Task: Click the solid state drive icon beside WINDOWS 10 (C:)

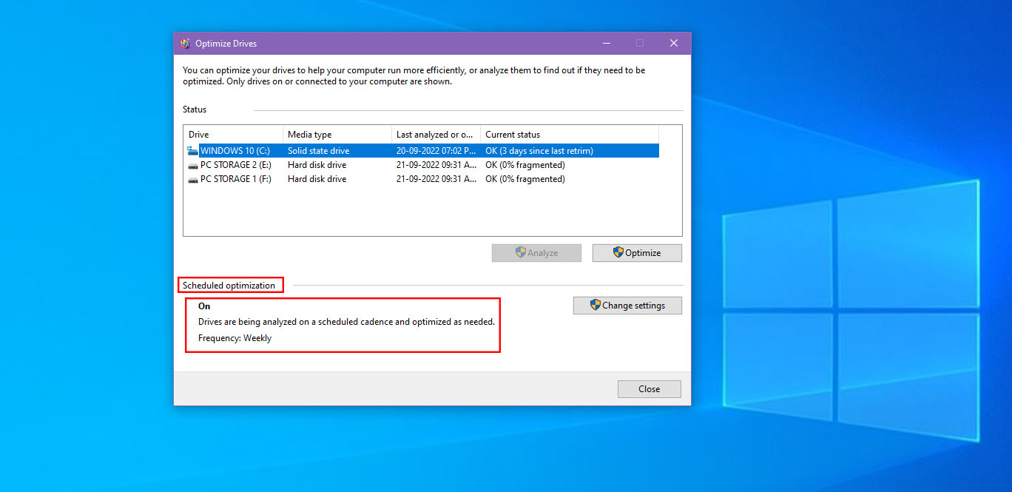Action: pyautogui.click(x=192, y=150)
